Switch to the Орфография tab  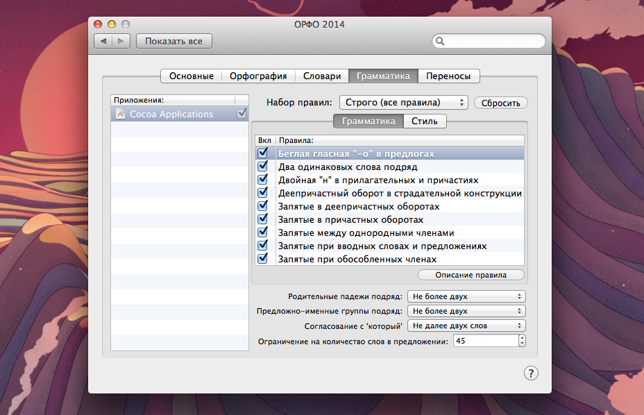pyautogui.click(x=258, y=76)
